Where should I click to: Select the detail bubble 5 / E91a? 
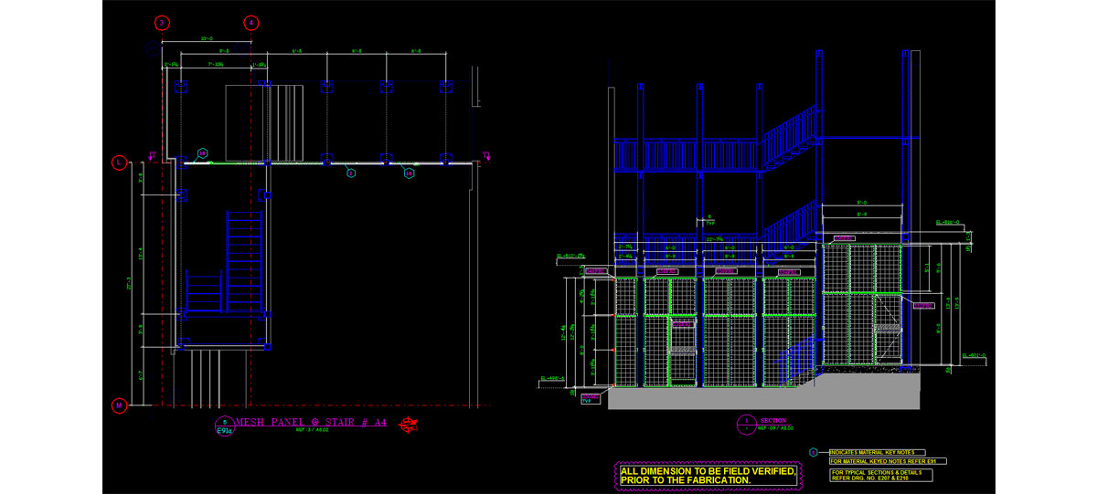[x=225, y=427]
